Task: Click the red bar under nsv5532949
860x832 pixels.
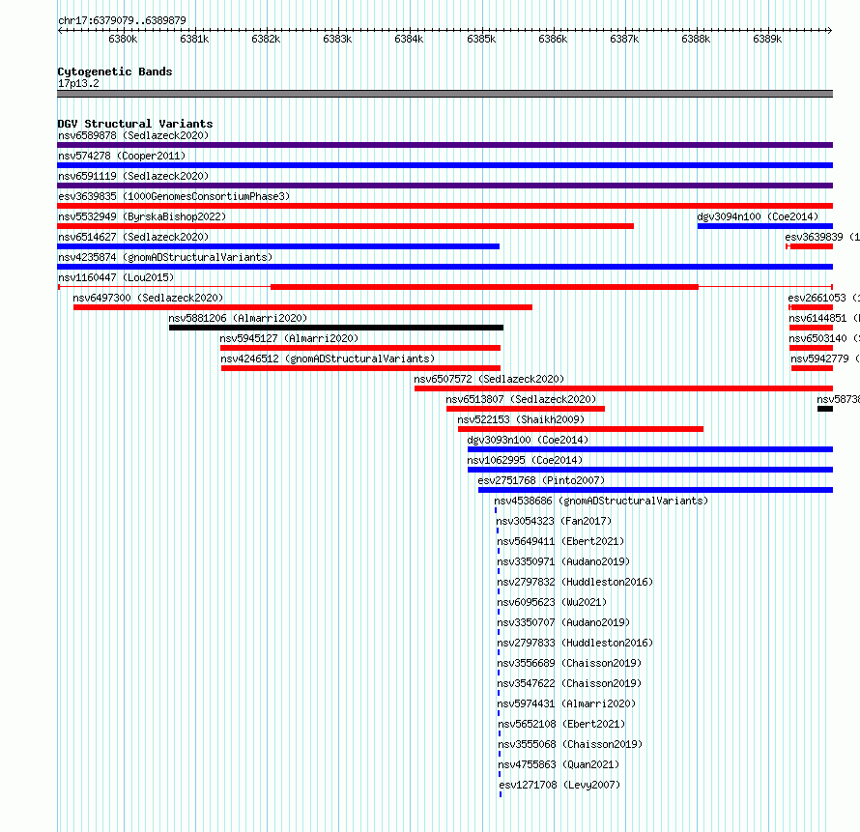Action: [346, 226]
